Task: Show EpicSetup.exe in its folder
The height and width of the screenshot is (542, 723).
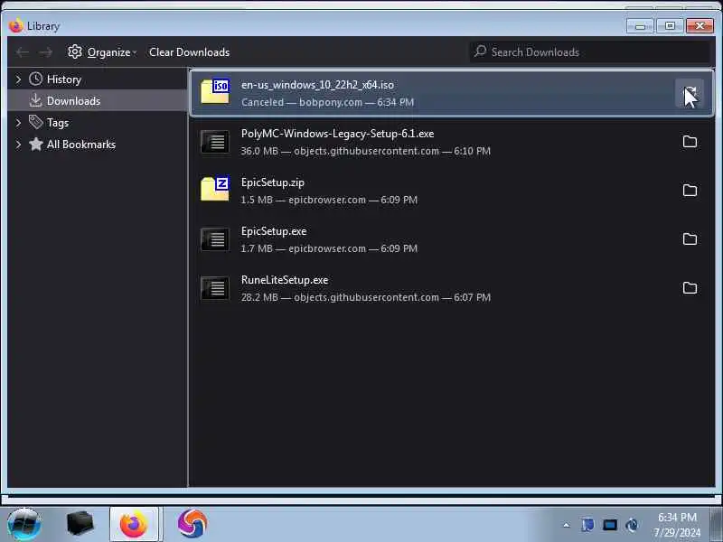Action: click(x=690, y=239)
